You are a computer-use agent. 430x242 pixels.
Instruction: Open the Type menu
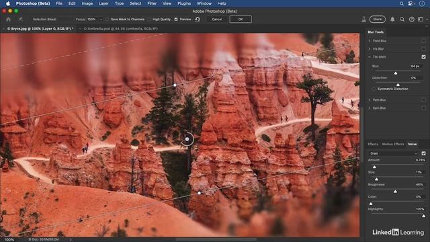119,3
